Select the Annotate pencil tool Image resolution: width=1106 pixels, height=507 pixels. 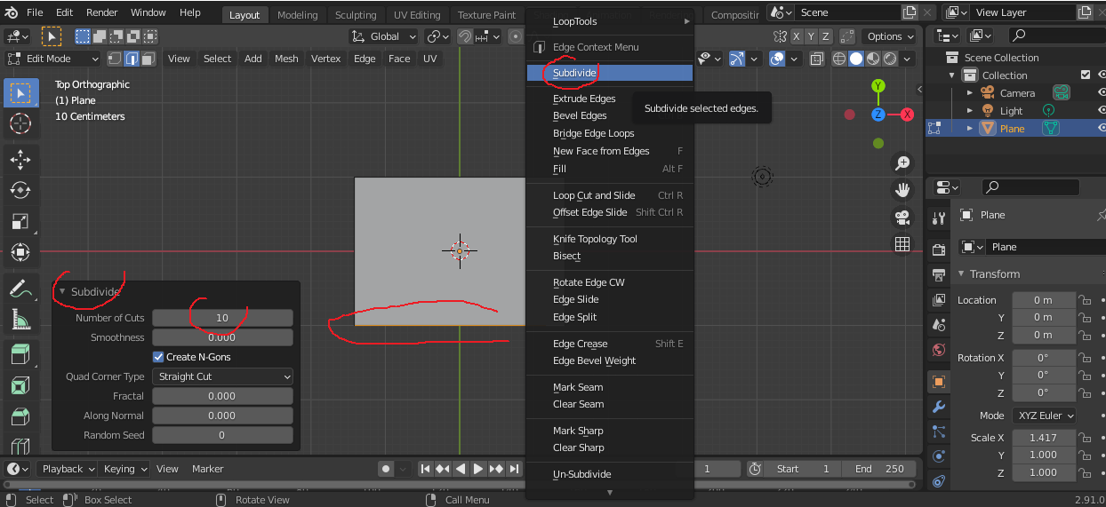20,289
